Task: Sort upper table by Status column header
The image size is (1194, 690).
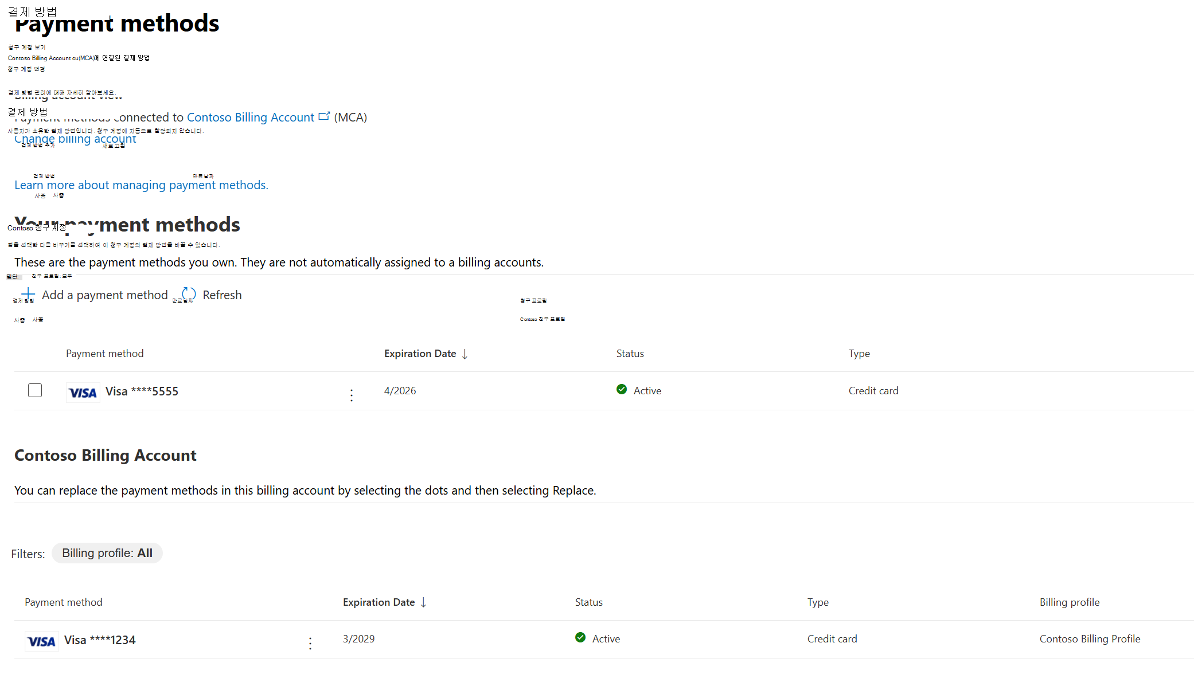Action: click(x=630, y=354)
